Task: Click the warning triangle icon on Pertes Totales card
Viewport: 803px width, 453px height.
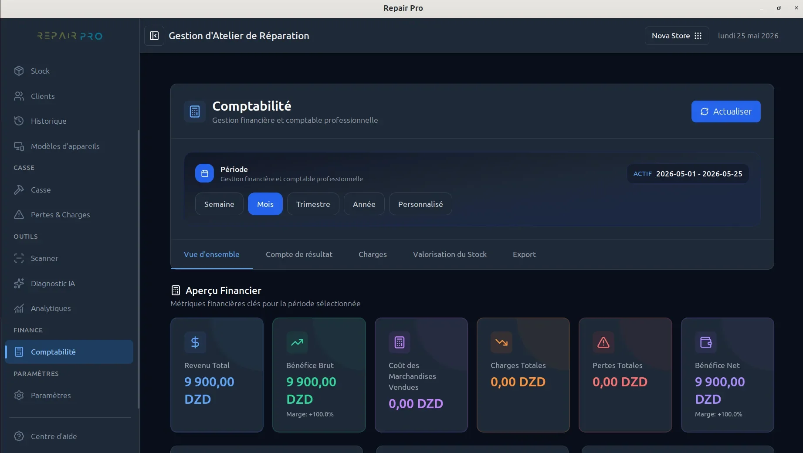Action: point(603,342)
